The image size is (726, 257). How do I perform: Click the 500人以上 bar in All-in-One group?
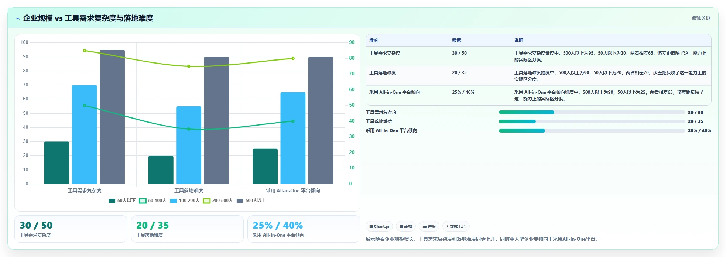point(321,120)
